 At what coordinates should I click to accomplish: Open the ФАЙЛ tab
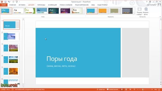pyautogui.click(x=4, y=5)
